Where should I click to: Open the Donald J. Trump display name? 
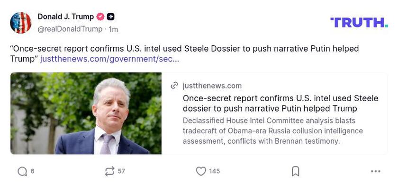pyautogui.click(x=66, y=17)
